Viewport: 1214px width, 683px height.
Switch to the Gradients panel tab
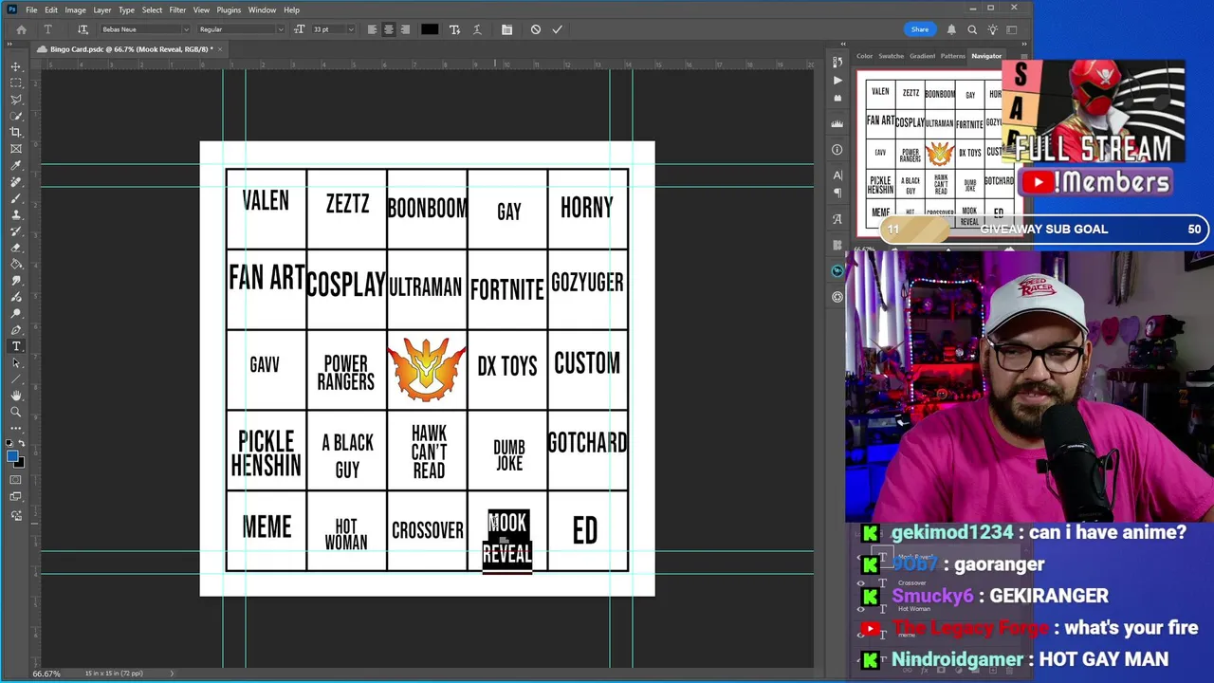pos(922,56)
